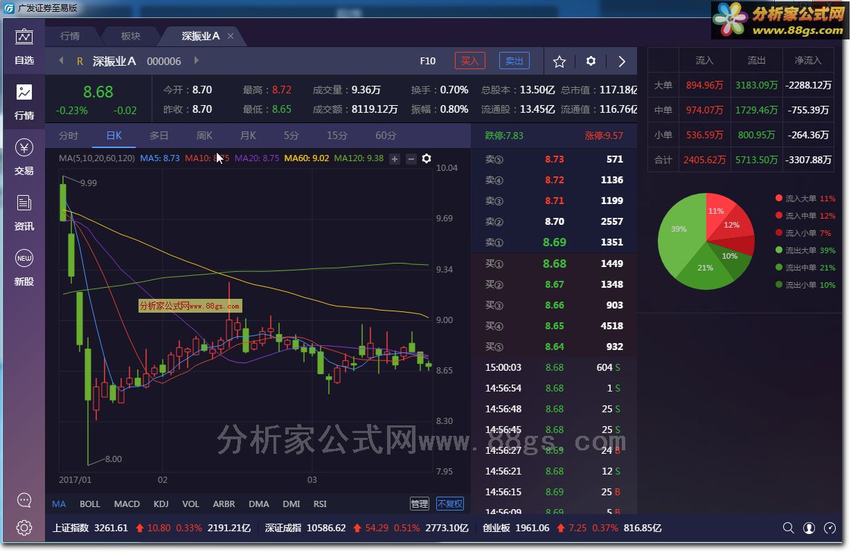Open the message bubble icon in sidebar
The height and width of the screenshot is (552, 851).
tap(24, 499)
